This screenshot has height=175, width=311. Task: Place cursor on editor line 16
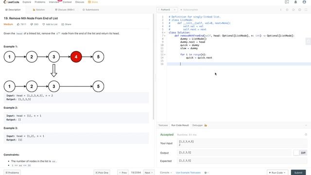coord(239,64)
